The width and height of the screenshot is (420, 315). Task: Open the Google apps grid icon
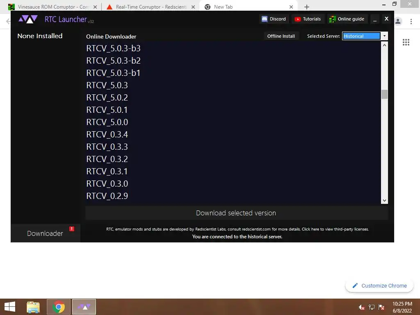pos(406,42)
